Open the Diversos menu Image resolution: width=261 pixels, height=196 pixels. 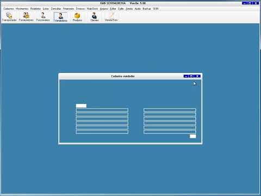[x=80, y=9]
